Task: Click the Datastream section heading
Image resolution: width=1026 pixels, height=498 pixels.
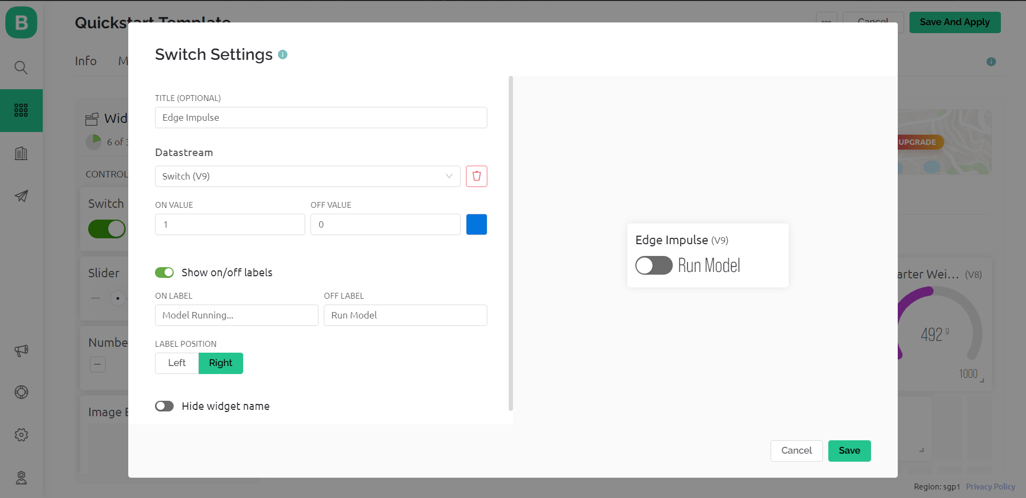Action: (184, 153)
